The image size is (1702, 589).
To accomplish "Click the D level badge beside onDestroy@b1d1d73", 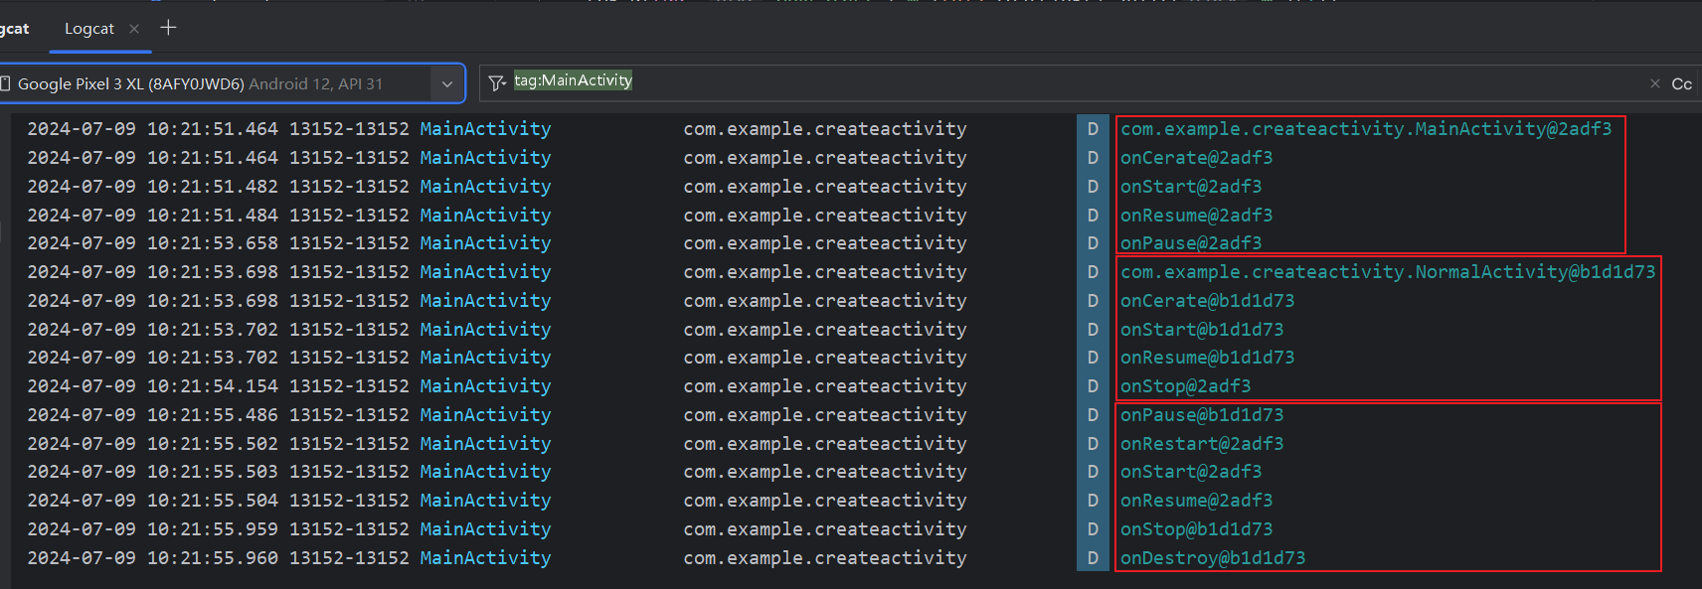I will [1093, 558].
